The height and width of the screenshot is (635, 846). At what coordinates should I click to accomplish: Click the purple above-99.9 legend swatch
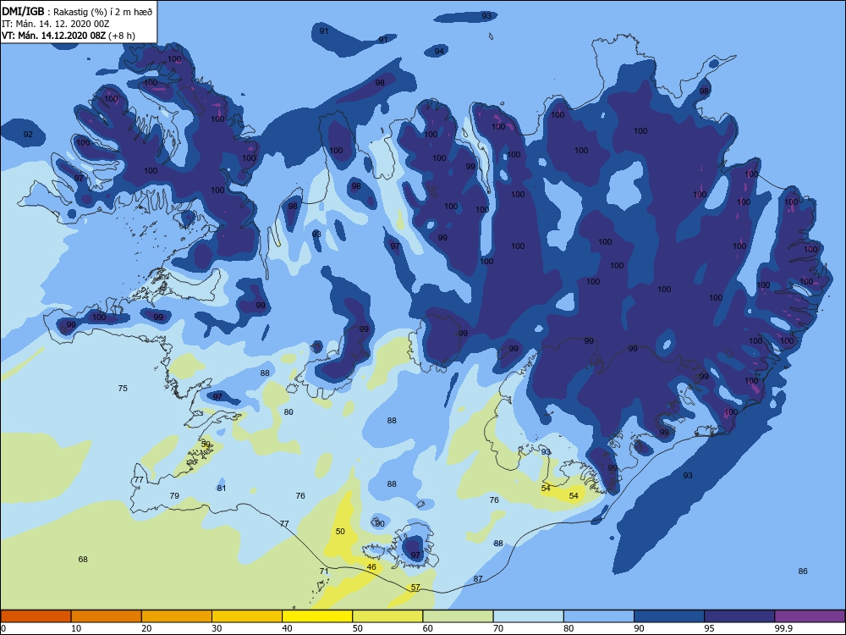click(x=810, y=616)
